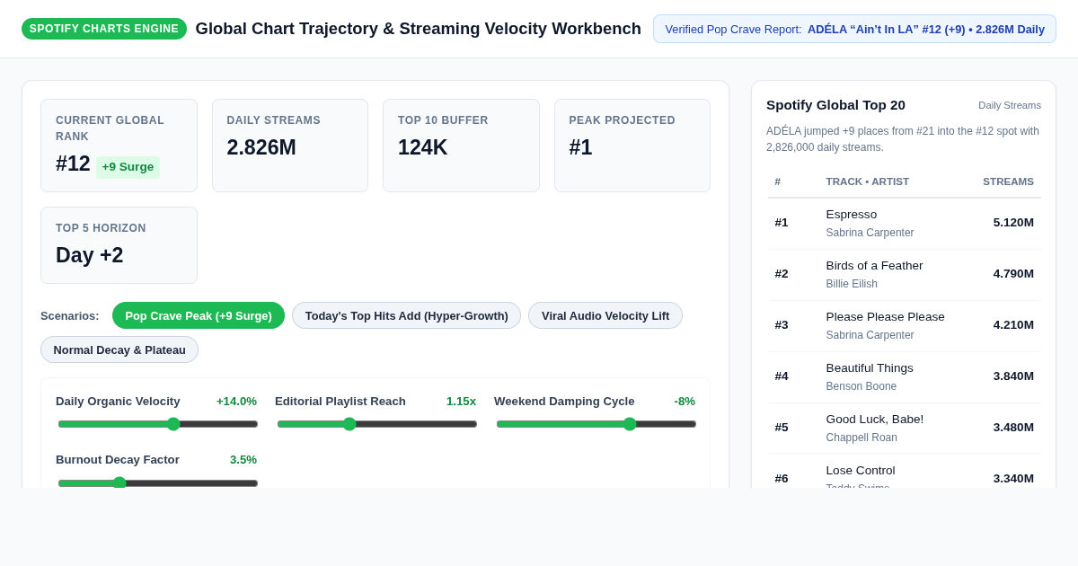This screenshot has height=566, width=1078.
Task: Click the # rank column header
Action: (x=778, y=181)
